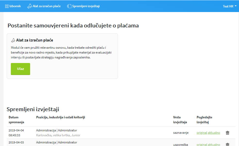Click the icon beside the Alat za izračun plaće card title
This screenshot has width=239, height=146.
[x=13, y=40]
